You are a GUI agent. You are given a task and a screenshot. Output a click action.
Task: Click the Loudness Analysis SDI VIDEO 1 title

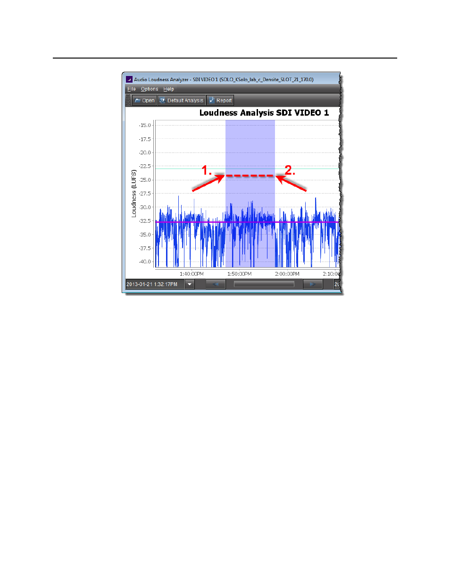pos(264,113)
